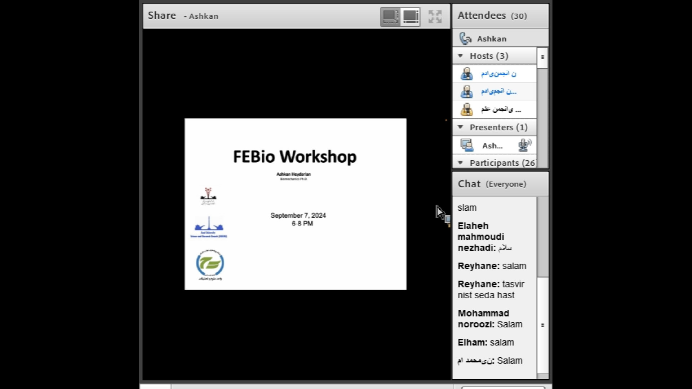Click the Attendees (30) pod title

click(492, 15)
